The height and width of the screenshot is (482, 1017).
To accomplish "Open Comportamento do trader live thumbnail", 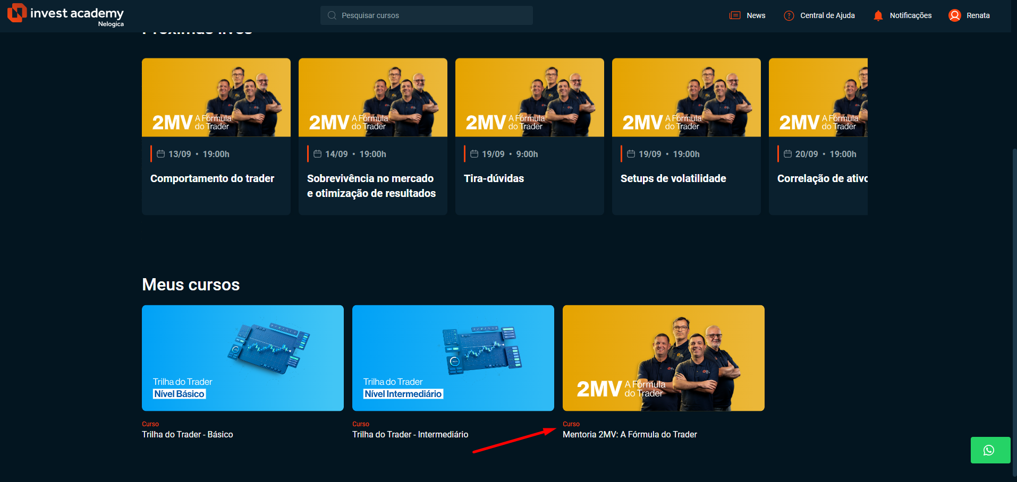I will 216,97.
